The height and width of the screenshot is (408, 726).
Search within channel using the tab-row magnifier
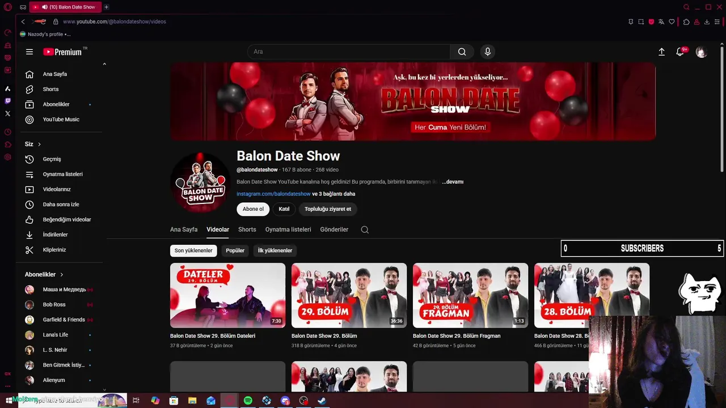click(365, 229)
